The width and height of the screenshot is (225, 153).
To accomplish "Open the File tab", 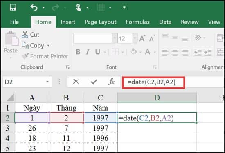I will [x=14, y=22].
